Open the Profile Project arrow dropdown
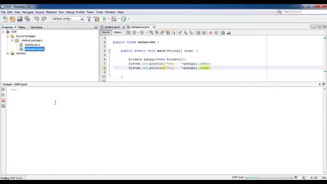The height and width of the screenshot is (184, 327). (129, 19)
